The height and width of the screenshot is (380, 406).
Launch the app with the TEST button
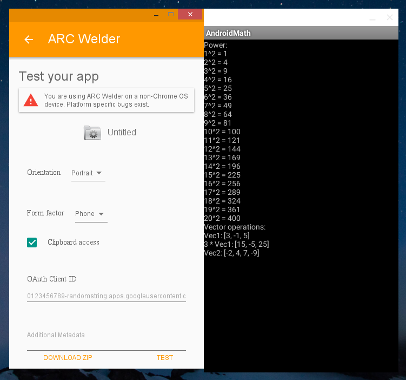165,358
